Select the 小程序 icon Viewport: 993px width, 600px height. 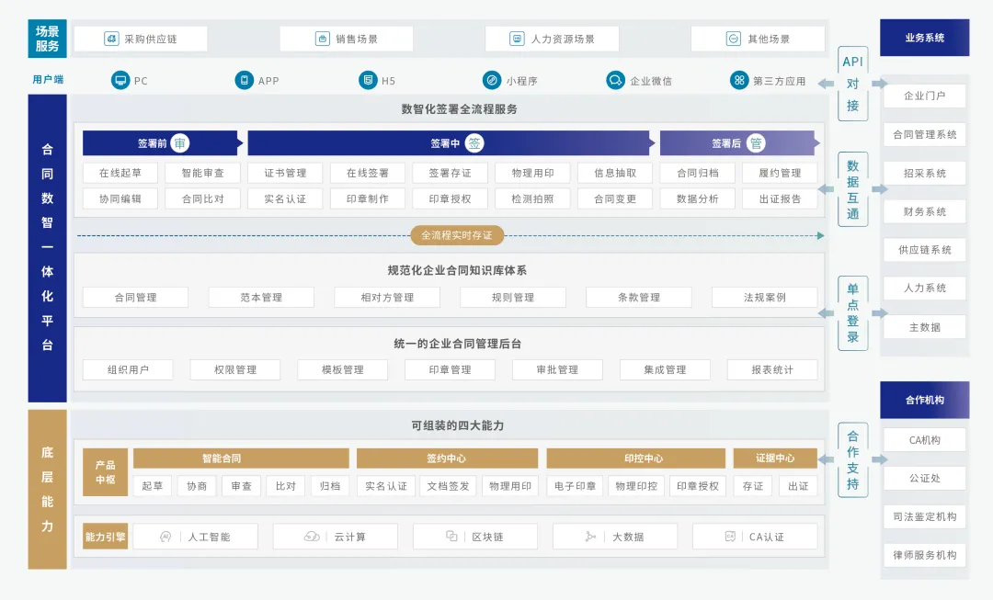coord(492,80)
